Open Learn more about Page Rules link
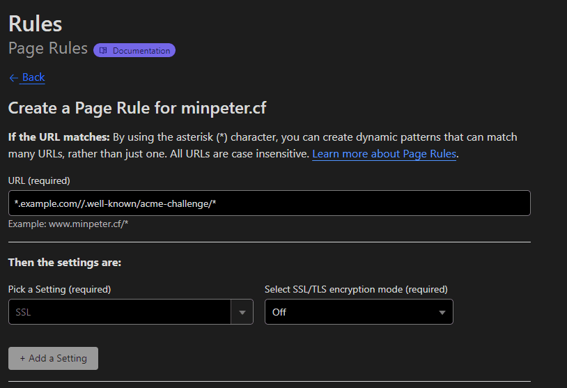 pos(384,153)
